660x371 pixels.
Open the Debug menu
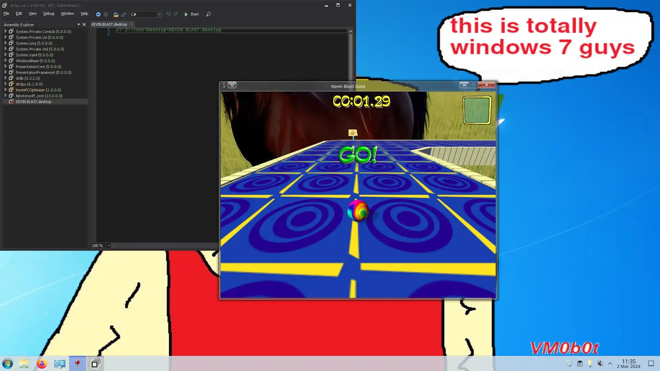pos(48,14)
